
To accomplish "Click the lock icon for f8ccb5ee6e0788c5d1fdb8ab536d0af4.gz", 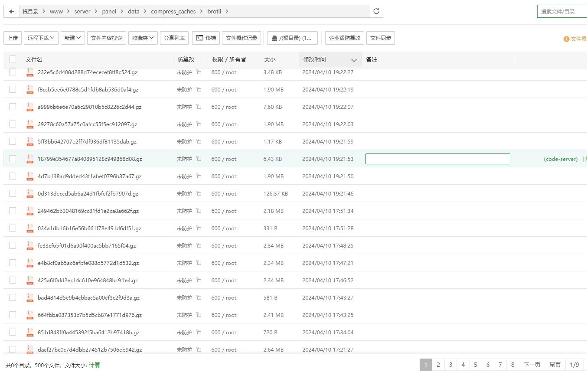I will tap(199, 89).
